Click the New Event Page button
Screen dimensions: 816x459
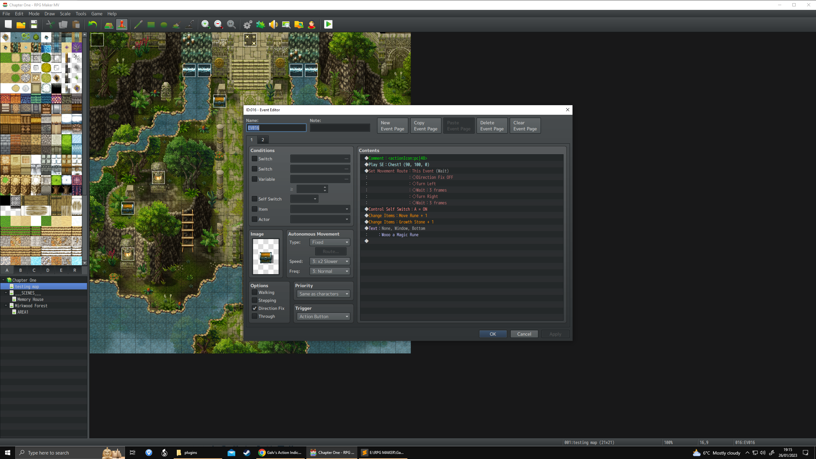click(392, 126)
